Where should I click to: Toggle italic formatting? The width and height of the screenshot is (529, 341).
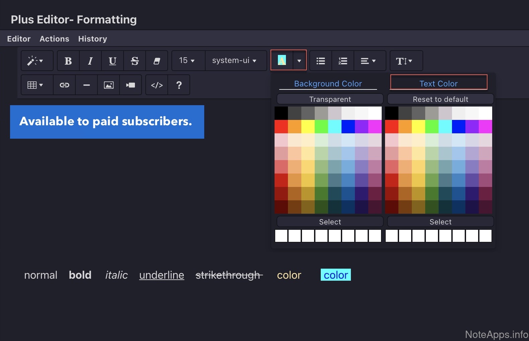click(90, 61)
